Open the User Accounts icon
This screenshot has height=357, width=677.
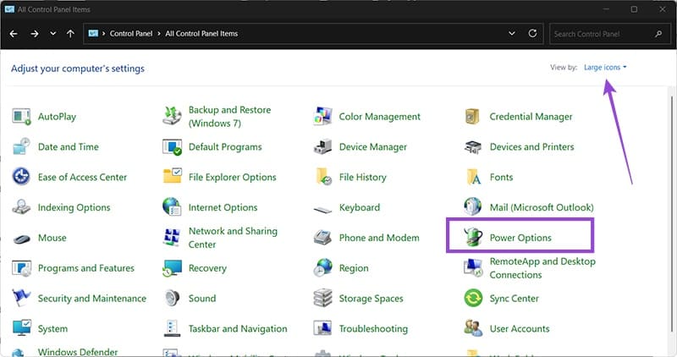473,328
